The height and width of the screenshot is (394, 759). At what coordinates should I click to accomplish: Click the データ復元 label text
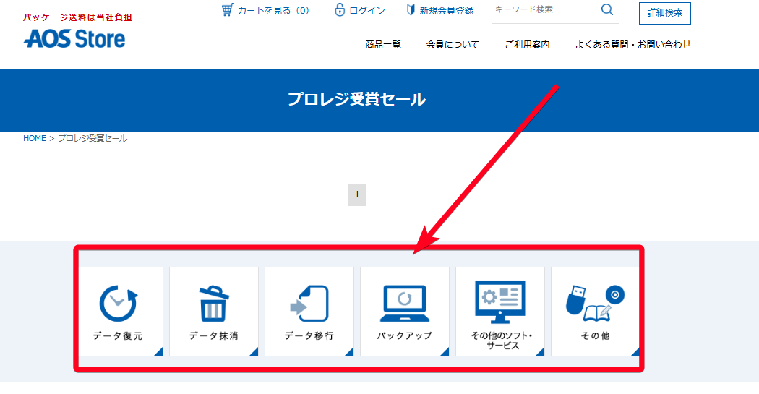coord(118,335)
